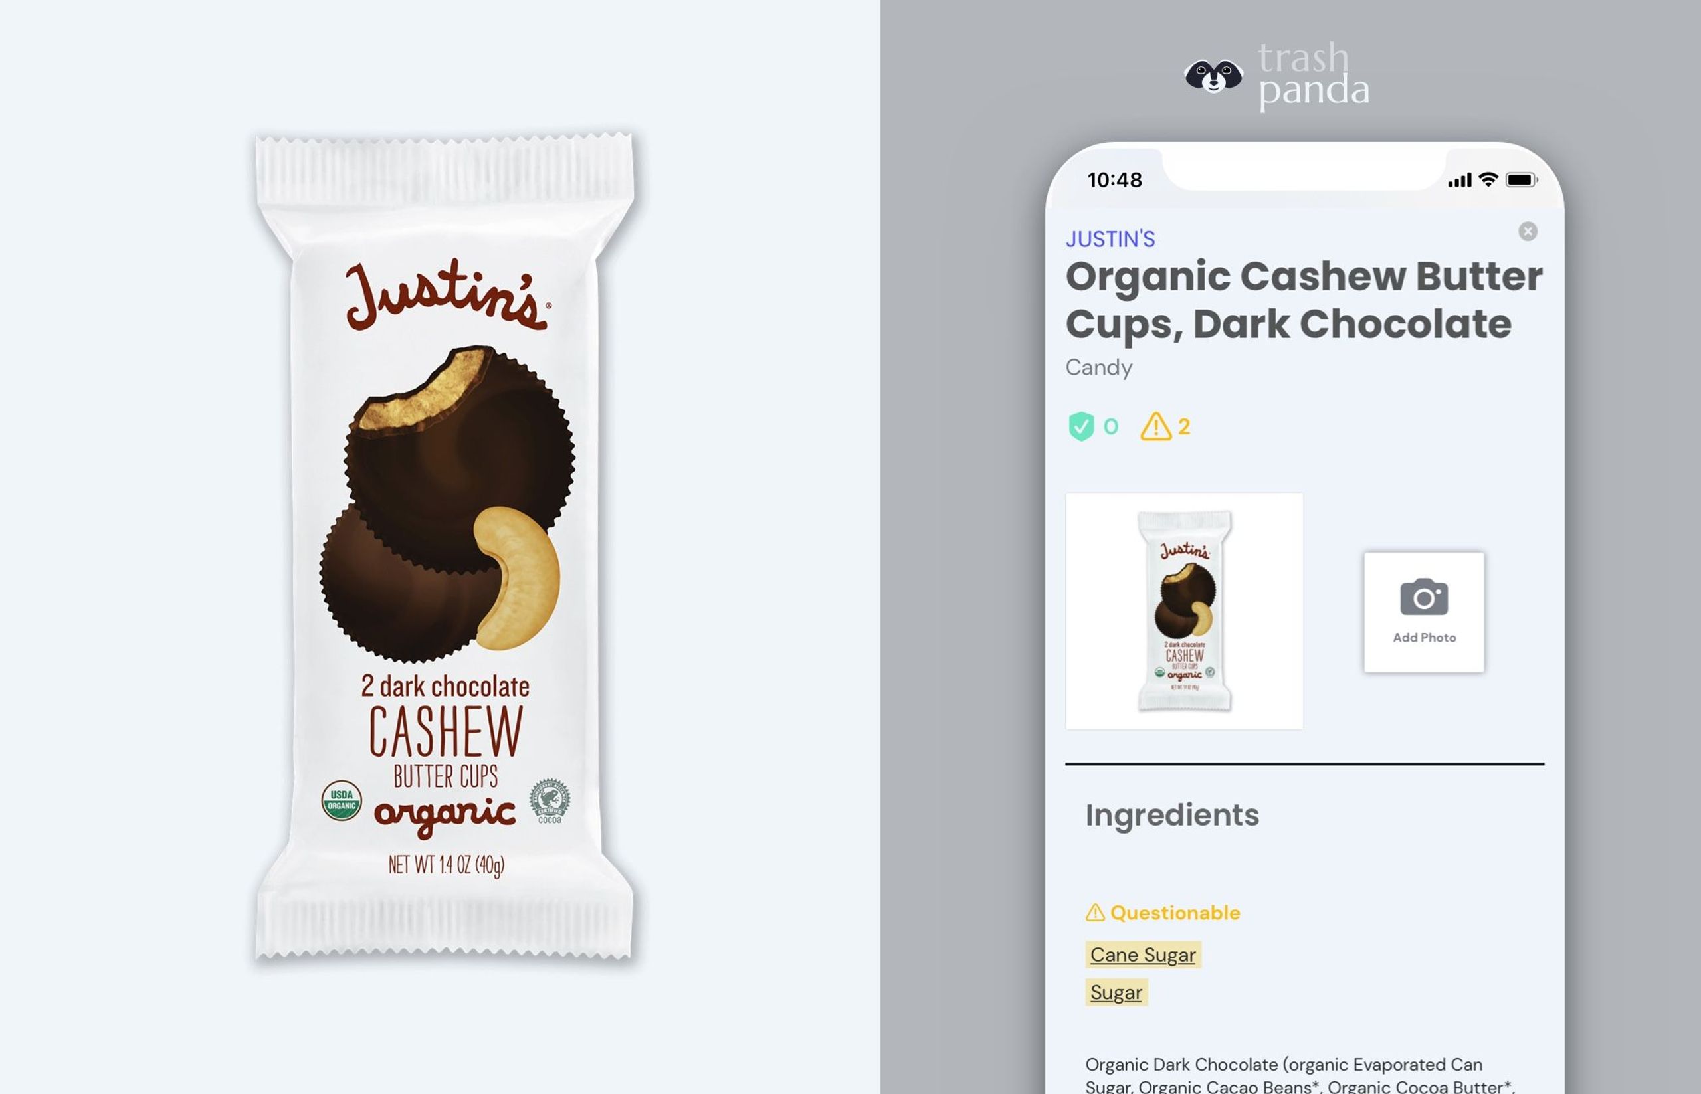Click the cellular signal bars icon
The width and height of the screenshot is (1701, 1094).
pyautogui.click(x=1459, y=181)
